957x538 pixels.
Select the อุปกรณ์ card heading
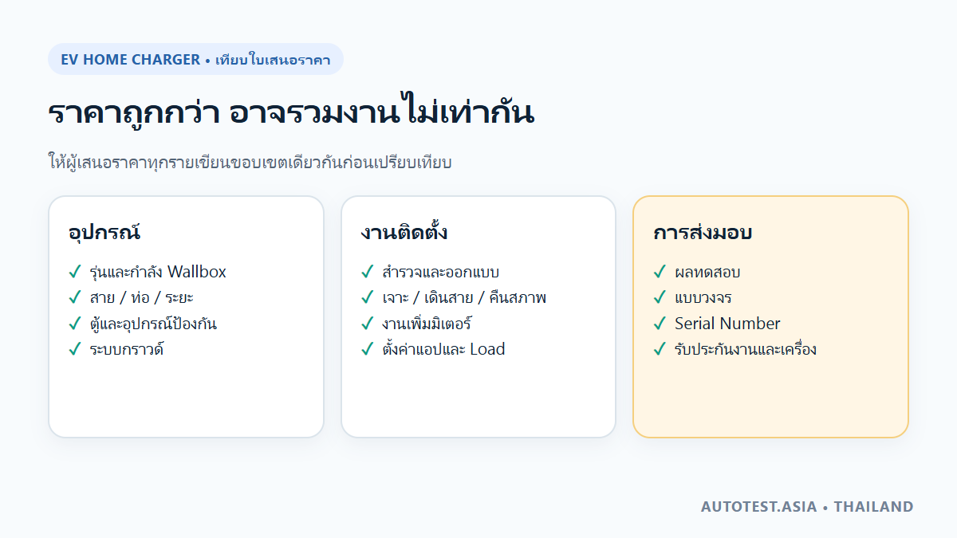coord(104,233)
